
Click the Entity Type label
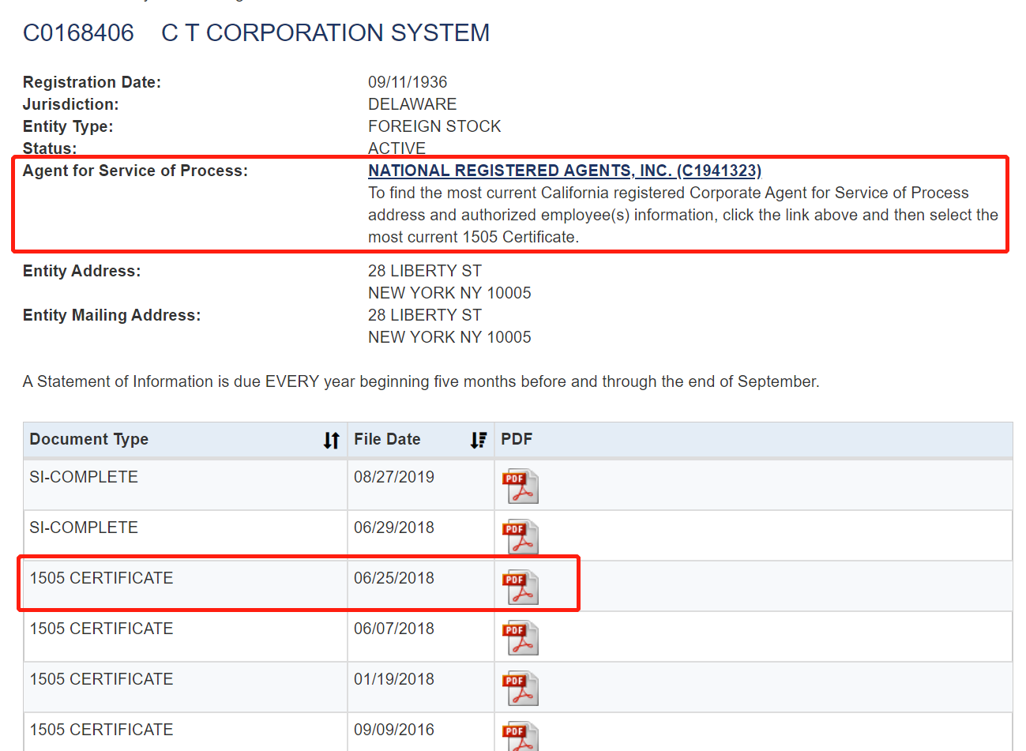coord(68,126)
